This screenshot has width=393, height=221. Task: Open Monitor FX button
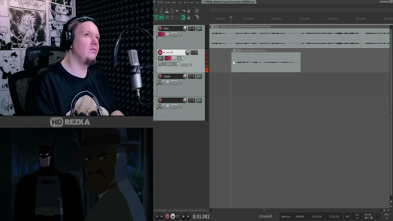386,2
